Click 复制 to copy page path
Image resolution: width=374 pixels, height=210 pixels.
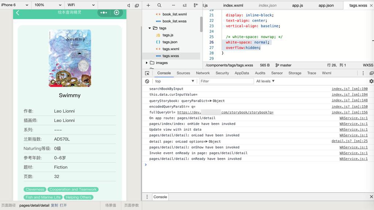coord(54,205)
